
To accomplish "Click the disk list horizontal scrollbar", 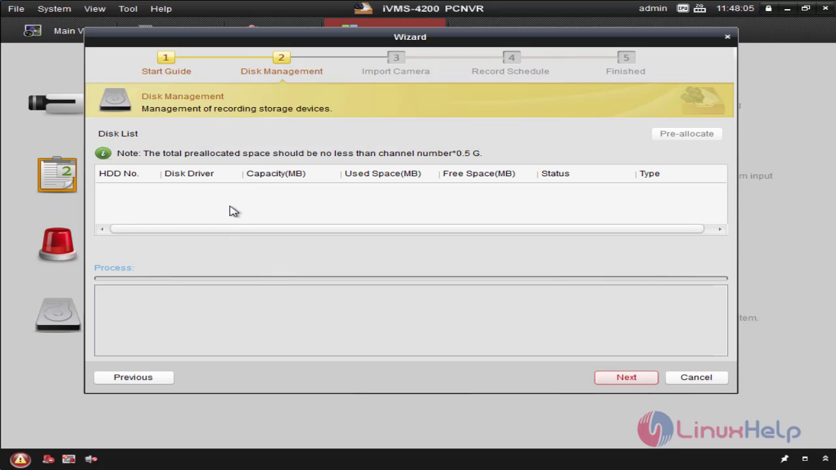I will click(407, 228).
